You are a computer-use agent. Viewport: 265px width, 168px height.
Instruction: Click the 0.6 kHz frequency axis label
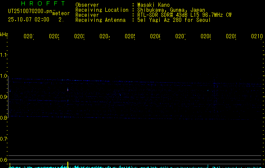(4, 160)
